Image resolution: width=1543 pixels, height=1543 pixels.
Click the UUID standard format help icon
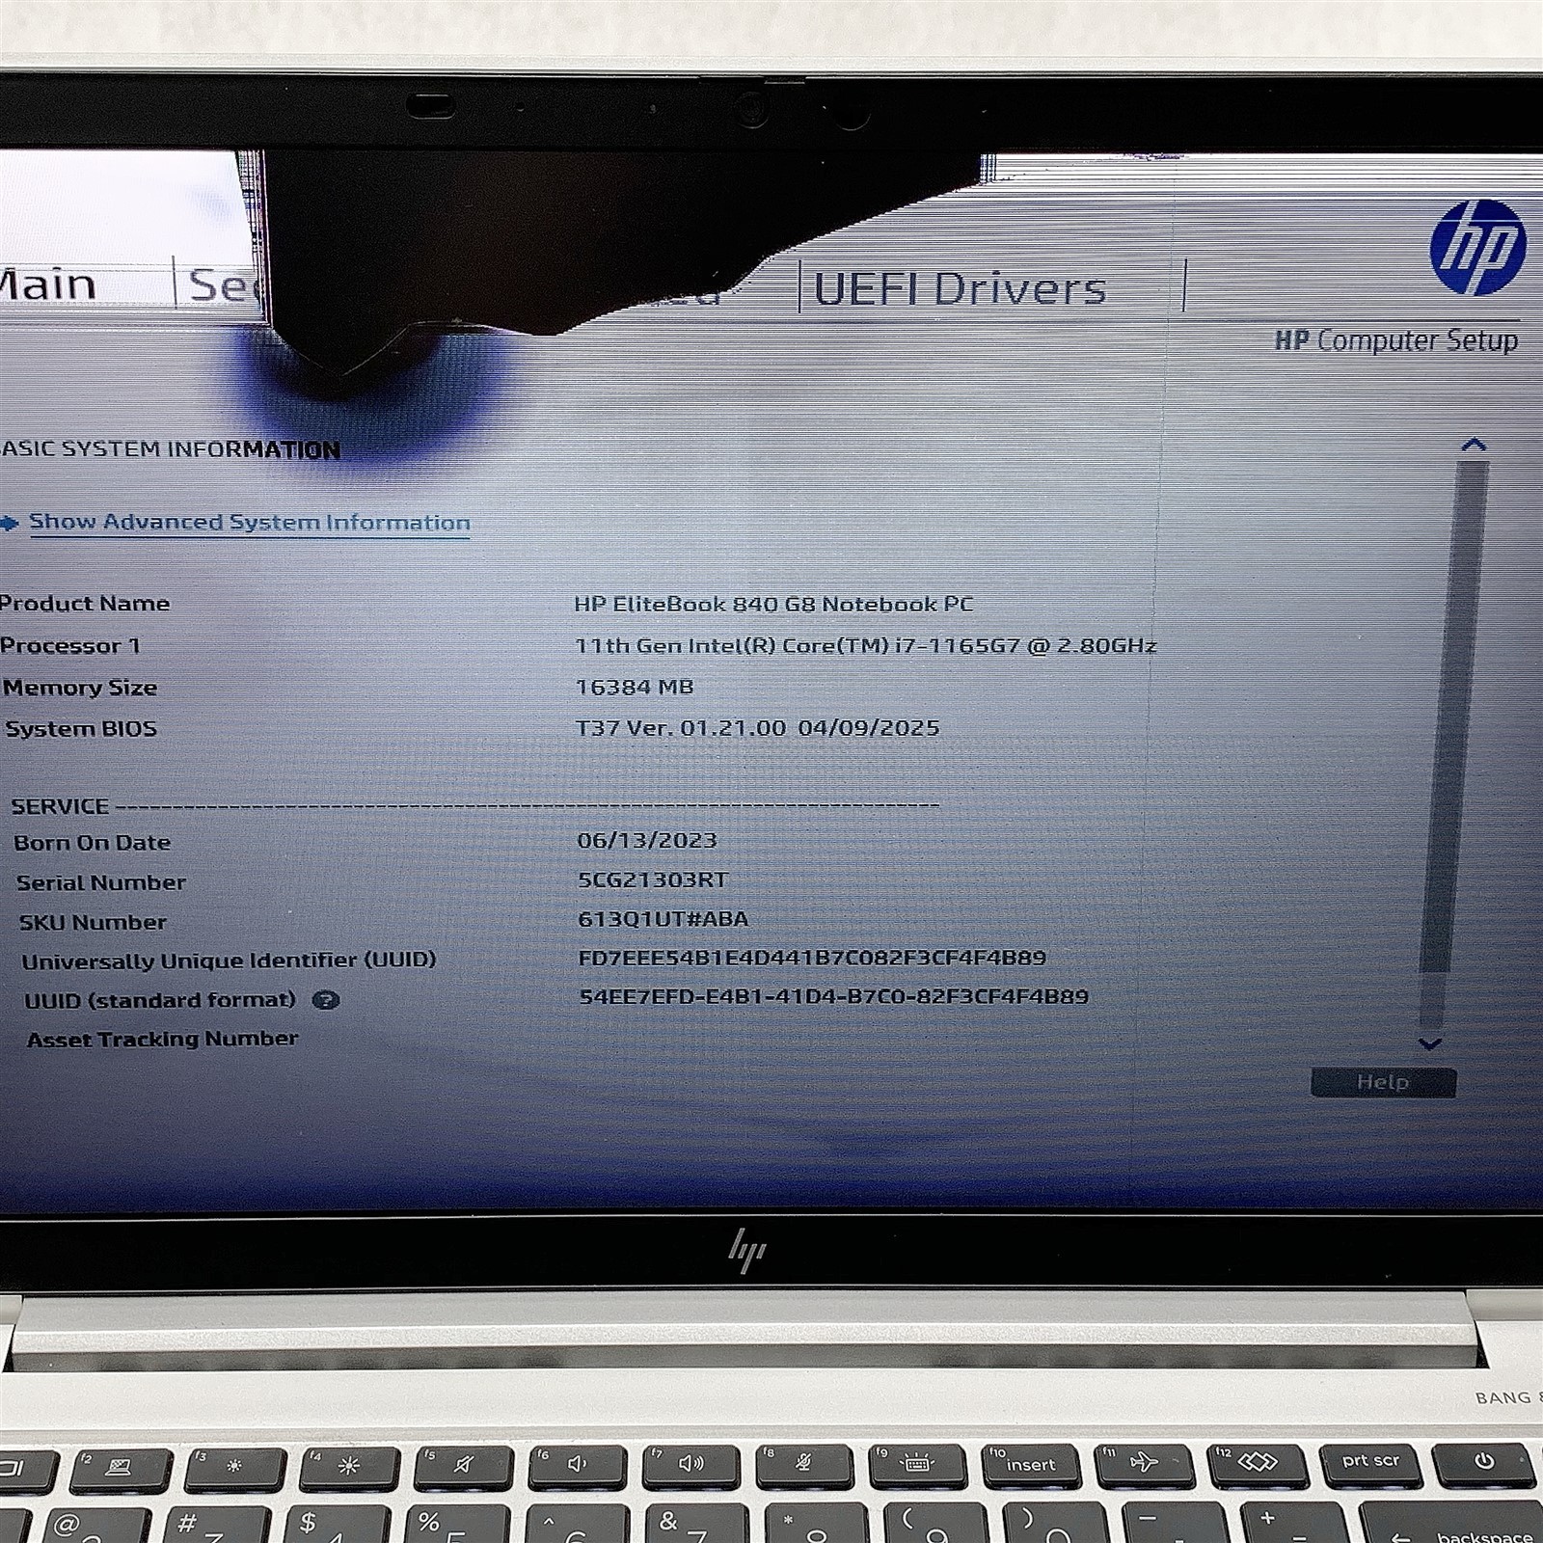click(326, 1000)
